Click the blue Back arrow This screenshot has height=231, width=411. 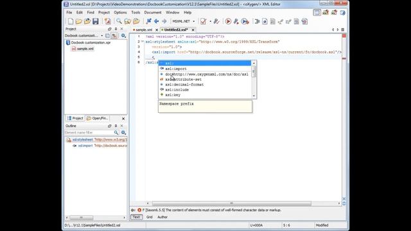157,21
